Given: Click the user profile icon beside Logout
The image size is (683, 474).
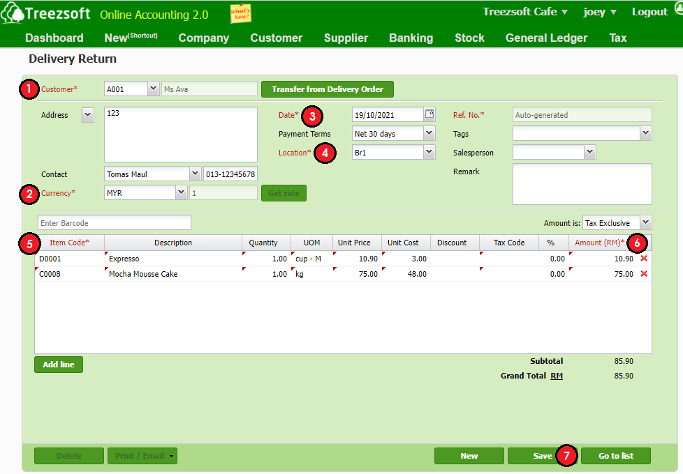Looking at the screenshot, I should click(677, 10).
